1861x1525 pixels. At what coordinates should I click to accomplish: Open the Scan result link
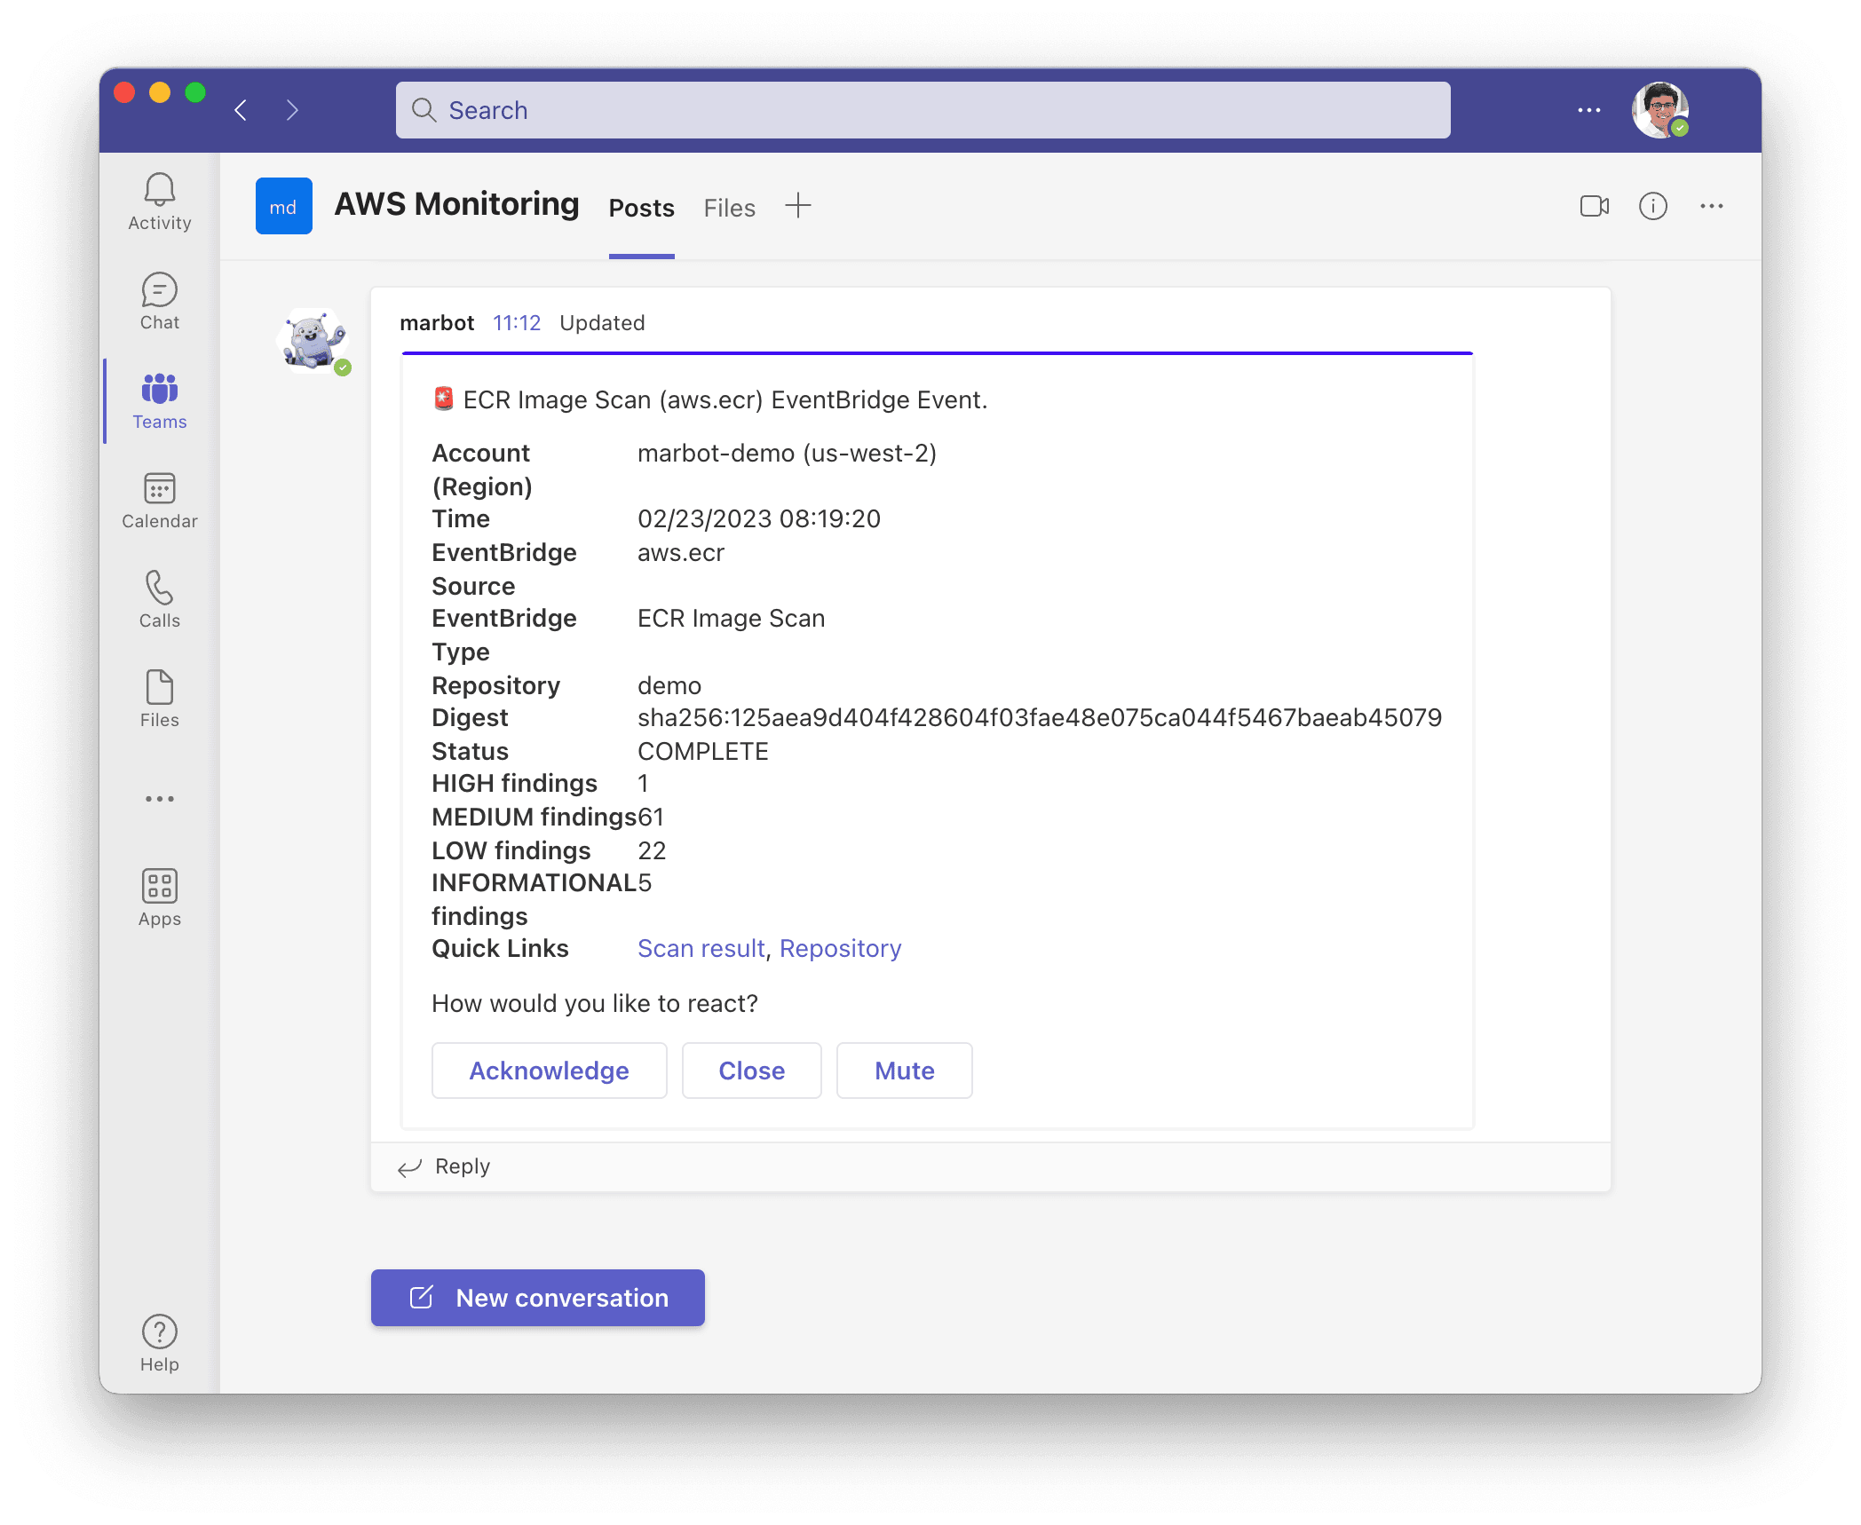(701, 948)
